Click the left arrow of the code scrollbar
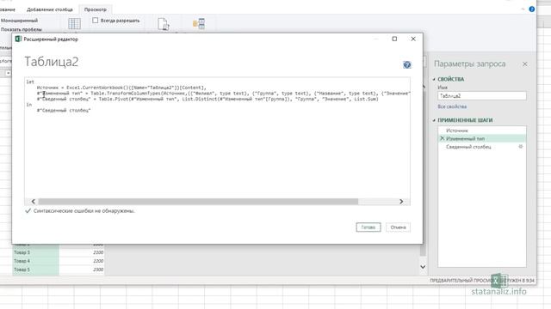551x309 pixels. 33,202
